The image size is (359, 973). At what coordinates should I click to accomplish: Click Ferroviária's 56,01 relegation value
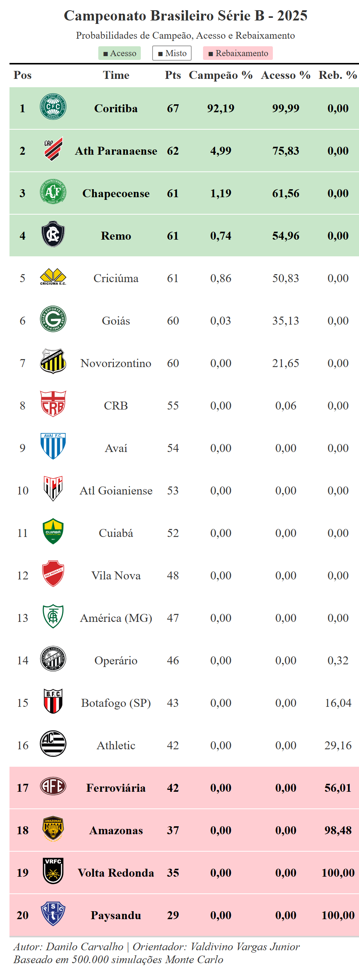pos(338,788)
